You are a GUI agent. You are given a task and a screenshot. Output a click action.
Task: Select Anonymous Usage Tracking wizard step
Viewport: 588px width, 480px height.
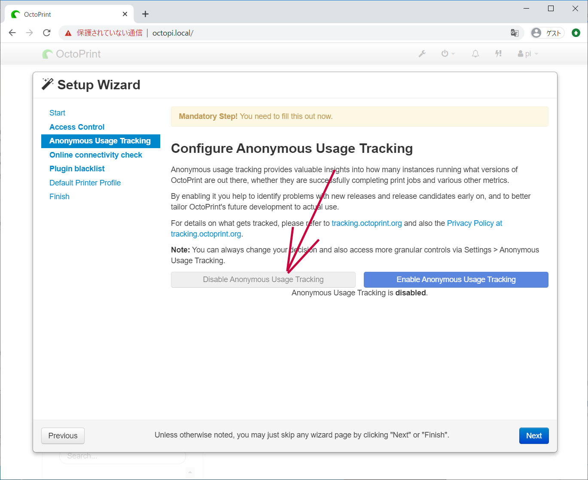101,141
